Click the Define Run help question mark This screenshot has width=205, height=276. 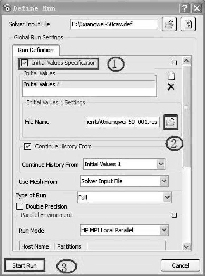point(185,8)
